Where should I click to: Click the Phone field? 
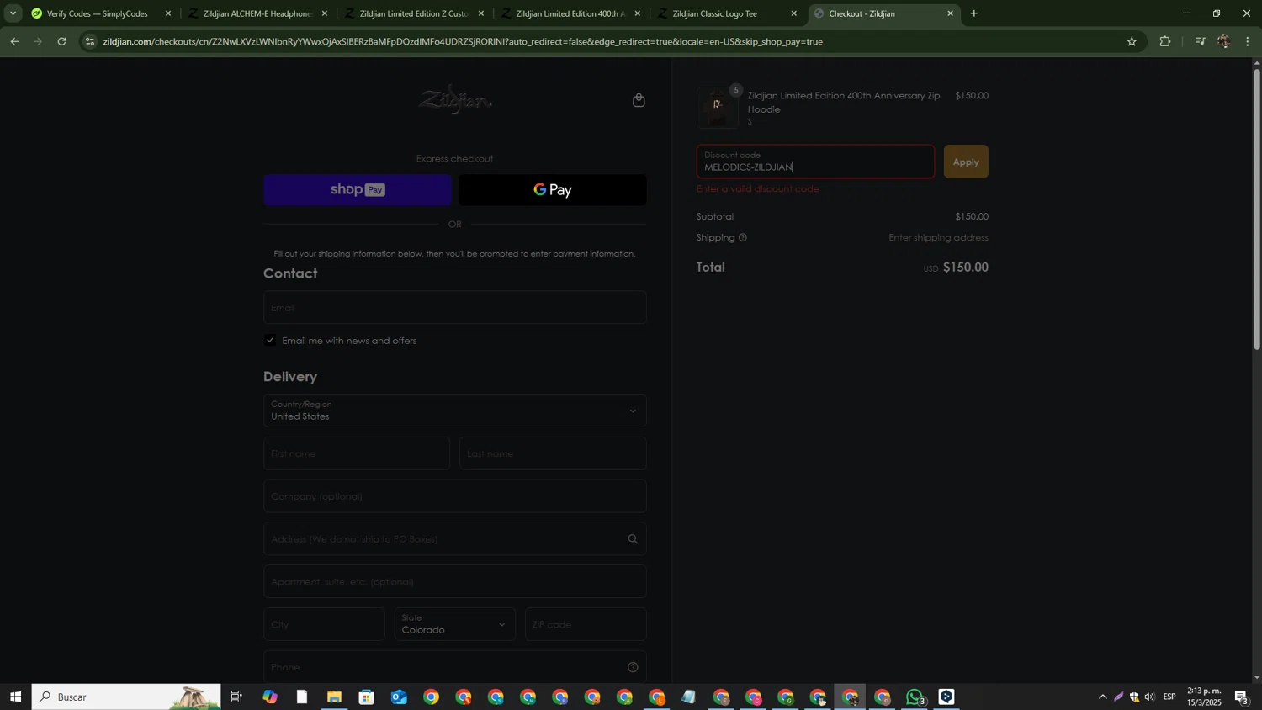click(x=455, y=667)
